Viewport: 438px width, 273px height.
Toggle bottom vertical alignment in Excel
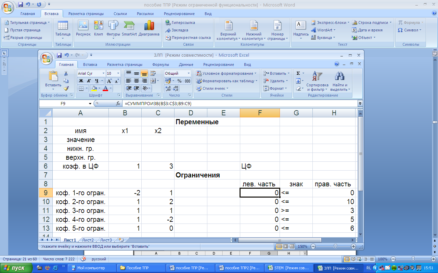144,73
